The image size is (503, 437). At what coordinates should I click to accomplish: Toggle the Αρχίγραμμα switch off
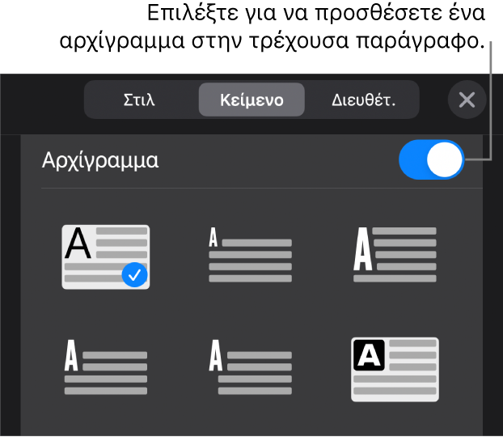432,159
